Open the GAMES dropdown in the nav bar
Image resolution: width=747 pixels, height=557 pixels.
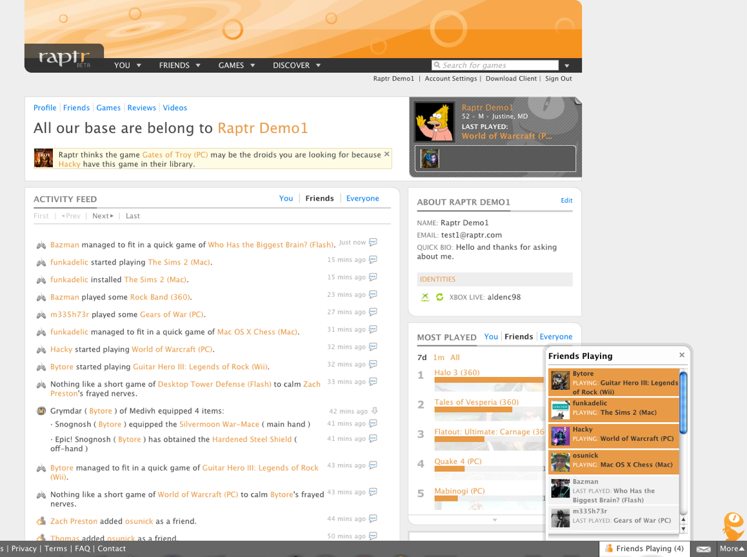tap(237, 65)
